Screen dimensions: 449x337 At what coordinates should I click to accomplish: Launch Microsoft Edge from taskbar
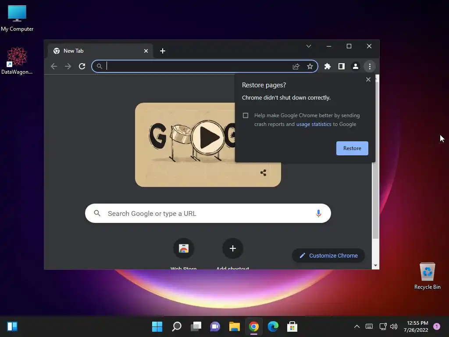click(273, 326)
